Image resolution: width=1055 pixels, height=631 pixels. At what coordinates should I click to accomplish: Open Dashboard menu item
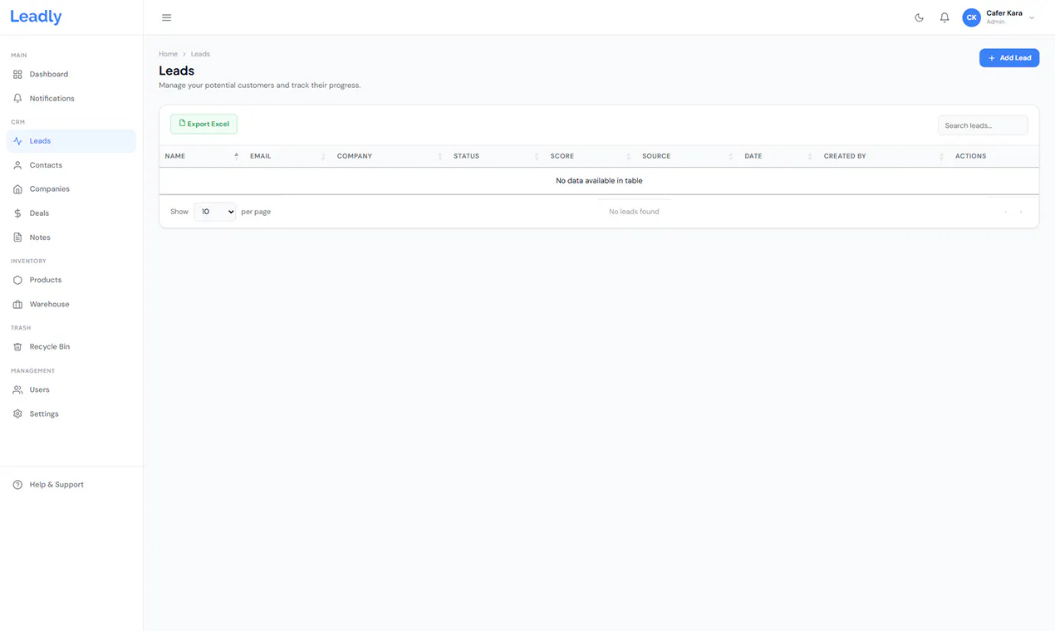71,75
